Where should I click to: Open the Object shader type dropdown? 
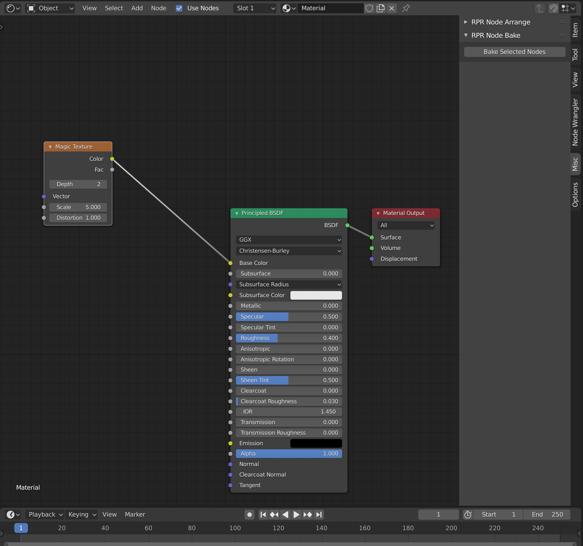[x=50, y=8]
